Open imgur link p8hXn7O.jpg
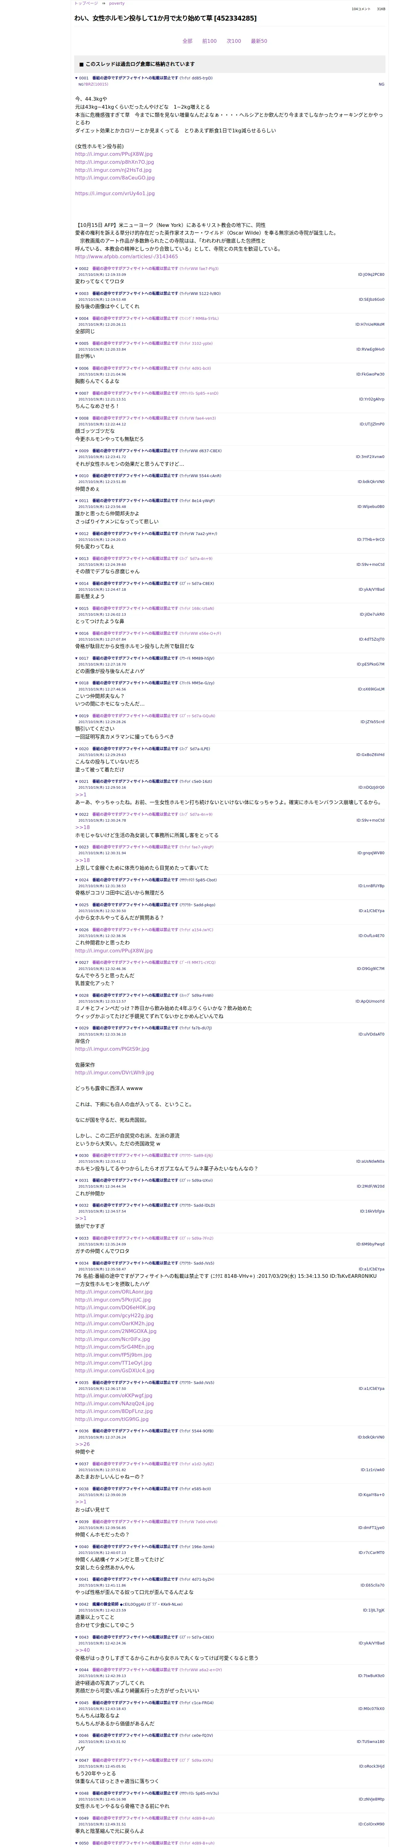Image resolution: width=395 pixels, height=1847 pixels. tap(115, 162)
